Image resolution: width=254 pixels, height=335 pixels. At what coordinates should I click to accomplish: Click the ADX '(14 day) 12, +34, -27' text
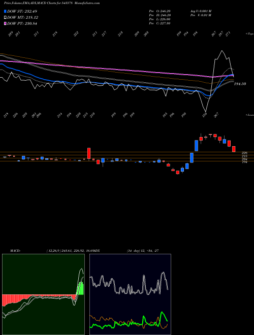pos(143,251)
